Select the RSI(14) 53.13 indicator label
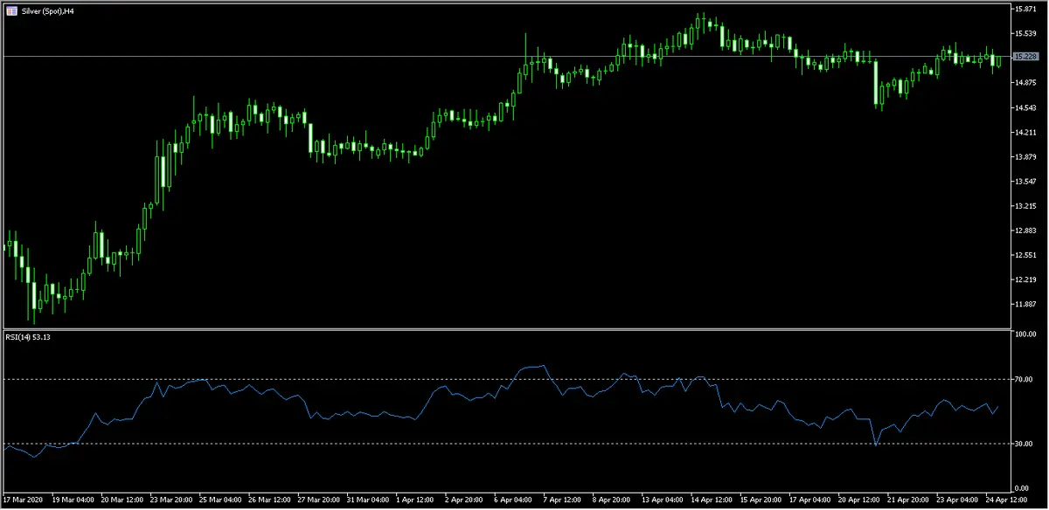This screenshot has height=510, width=1049. (x=31, y=338)
